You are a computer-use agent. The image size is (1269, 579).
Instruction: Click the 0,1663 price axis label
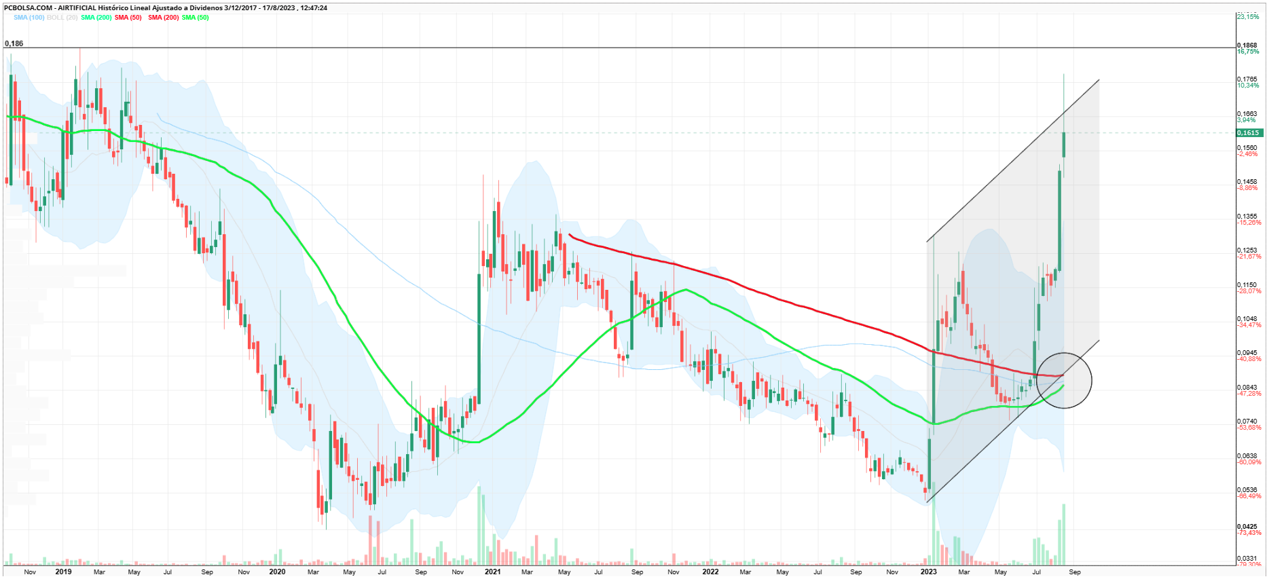coord(1247,114)
